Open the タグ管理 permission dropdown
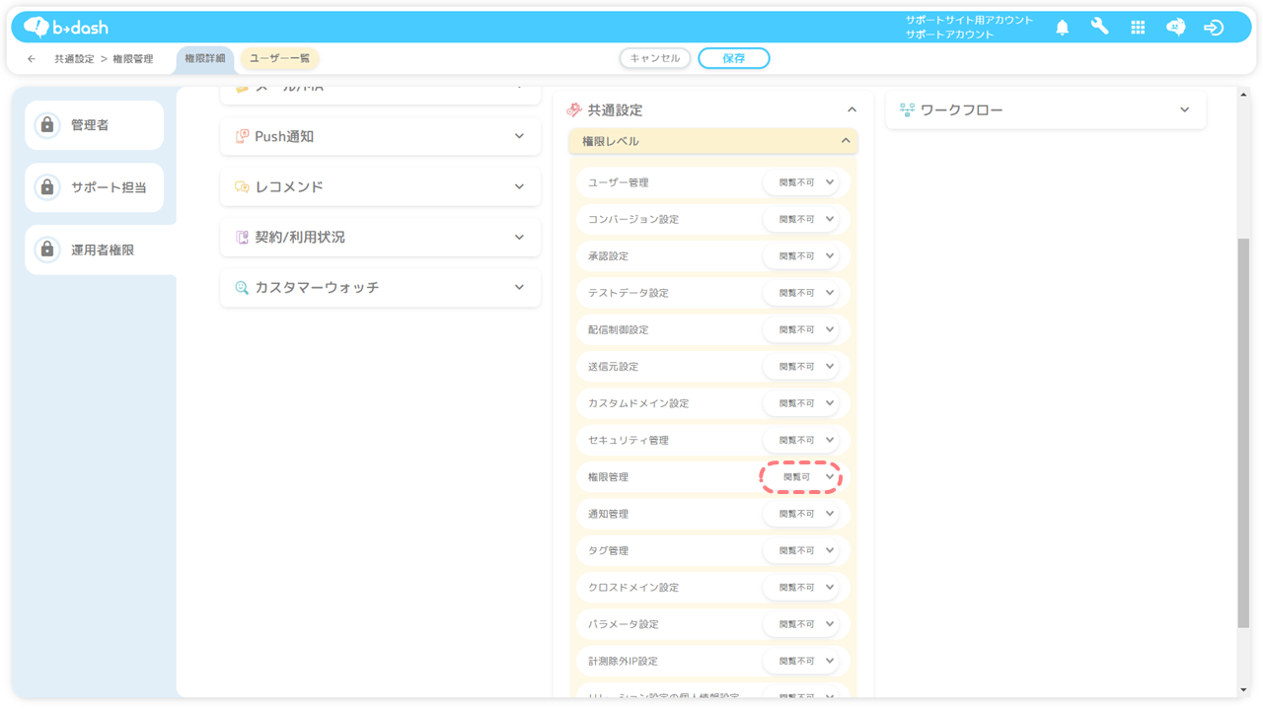Image resolution: width=1263 pixels, height=710 pixels. click(x=801, y=550)
